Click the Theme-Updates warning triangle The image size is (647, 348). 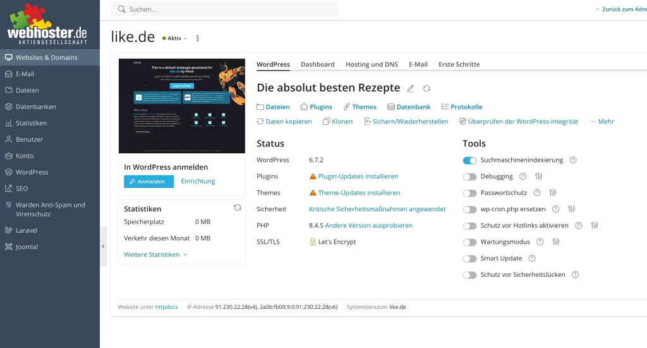point(313,193)
